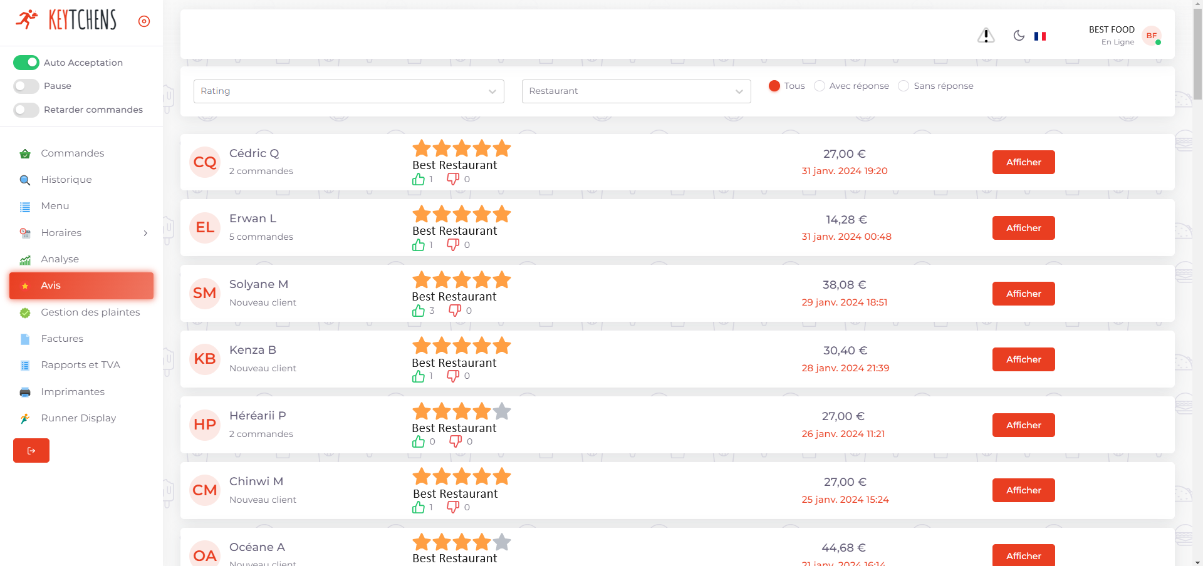Click the warning triangle alert icon

point(986,36)
